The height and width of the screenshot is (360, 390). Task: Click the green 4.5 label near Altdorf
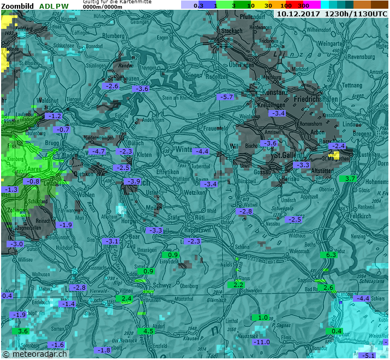pyautogui.click(x=146, y=331)
